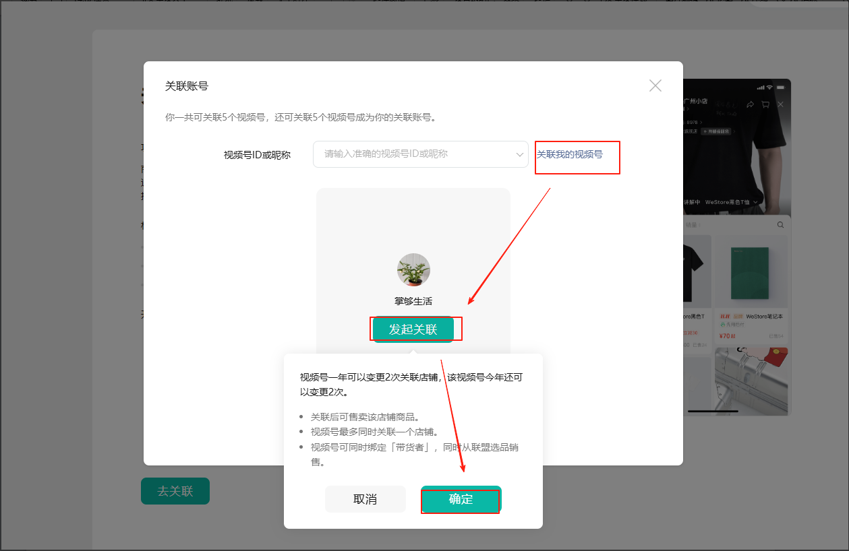Image resolution: width=849 pixels, height=551 pixels.
Task: Click the 广州小店 store name in preview
Action: click(695, 101)
